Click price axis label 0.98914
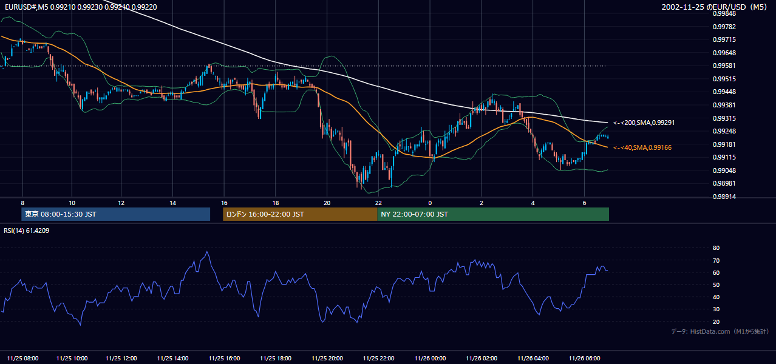This screenshot has width=776, height=364. tap(724, 197)
